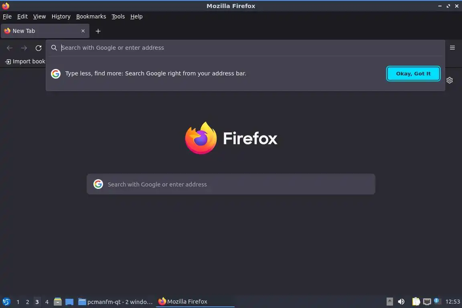
Task: Open the View menu
Action: click(x=39, y=16)
